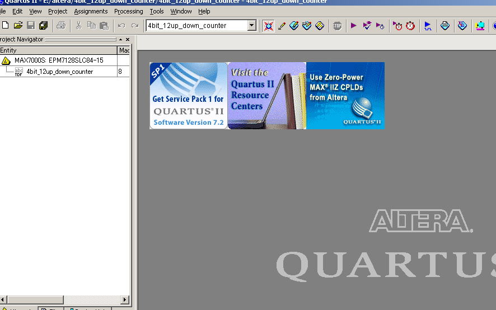Open the Settings icon with red X
Viewport: 496px width, 310px height.
click(x=268, y=26)
